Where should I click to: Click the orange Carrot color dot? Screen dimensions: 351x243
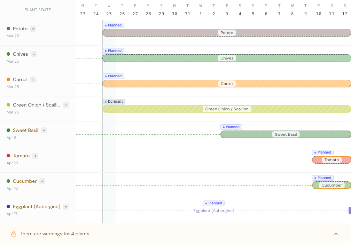click(8, 80)
